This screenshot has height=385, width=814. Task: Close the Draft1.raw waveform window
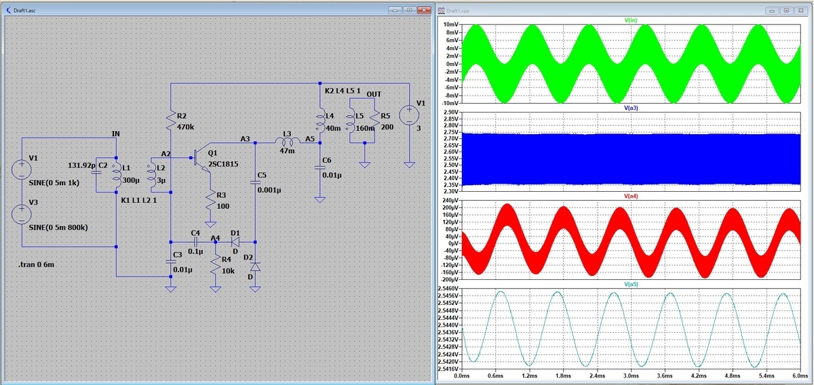(x=801, y=11)
